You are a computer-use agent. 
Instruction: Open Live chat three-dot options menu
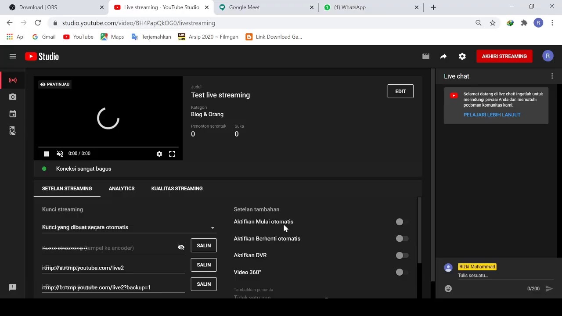(x=552, y=76)
